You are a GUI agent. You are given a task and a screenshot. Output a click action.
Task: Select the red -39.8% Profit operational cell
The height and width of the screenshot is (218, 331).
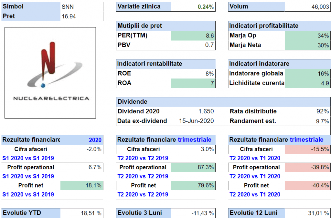[x=307, y=167]
